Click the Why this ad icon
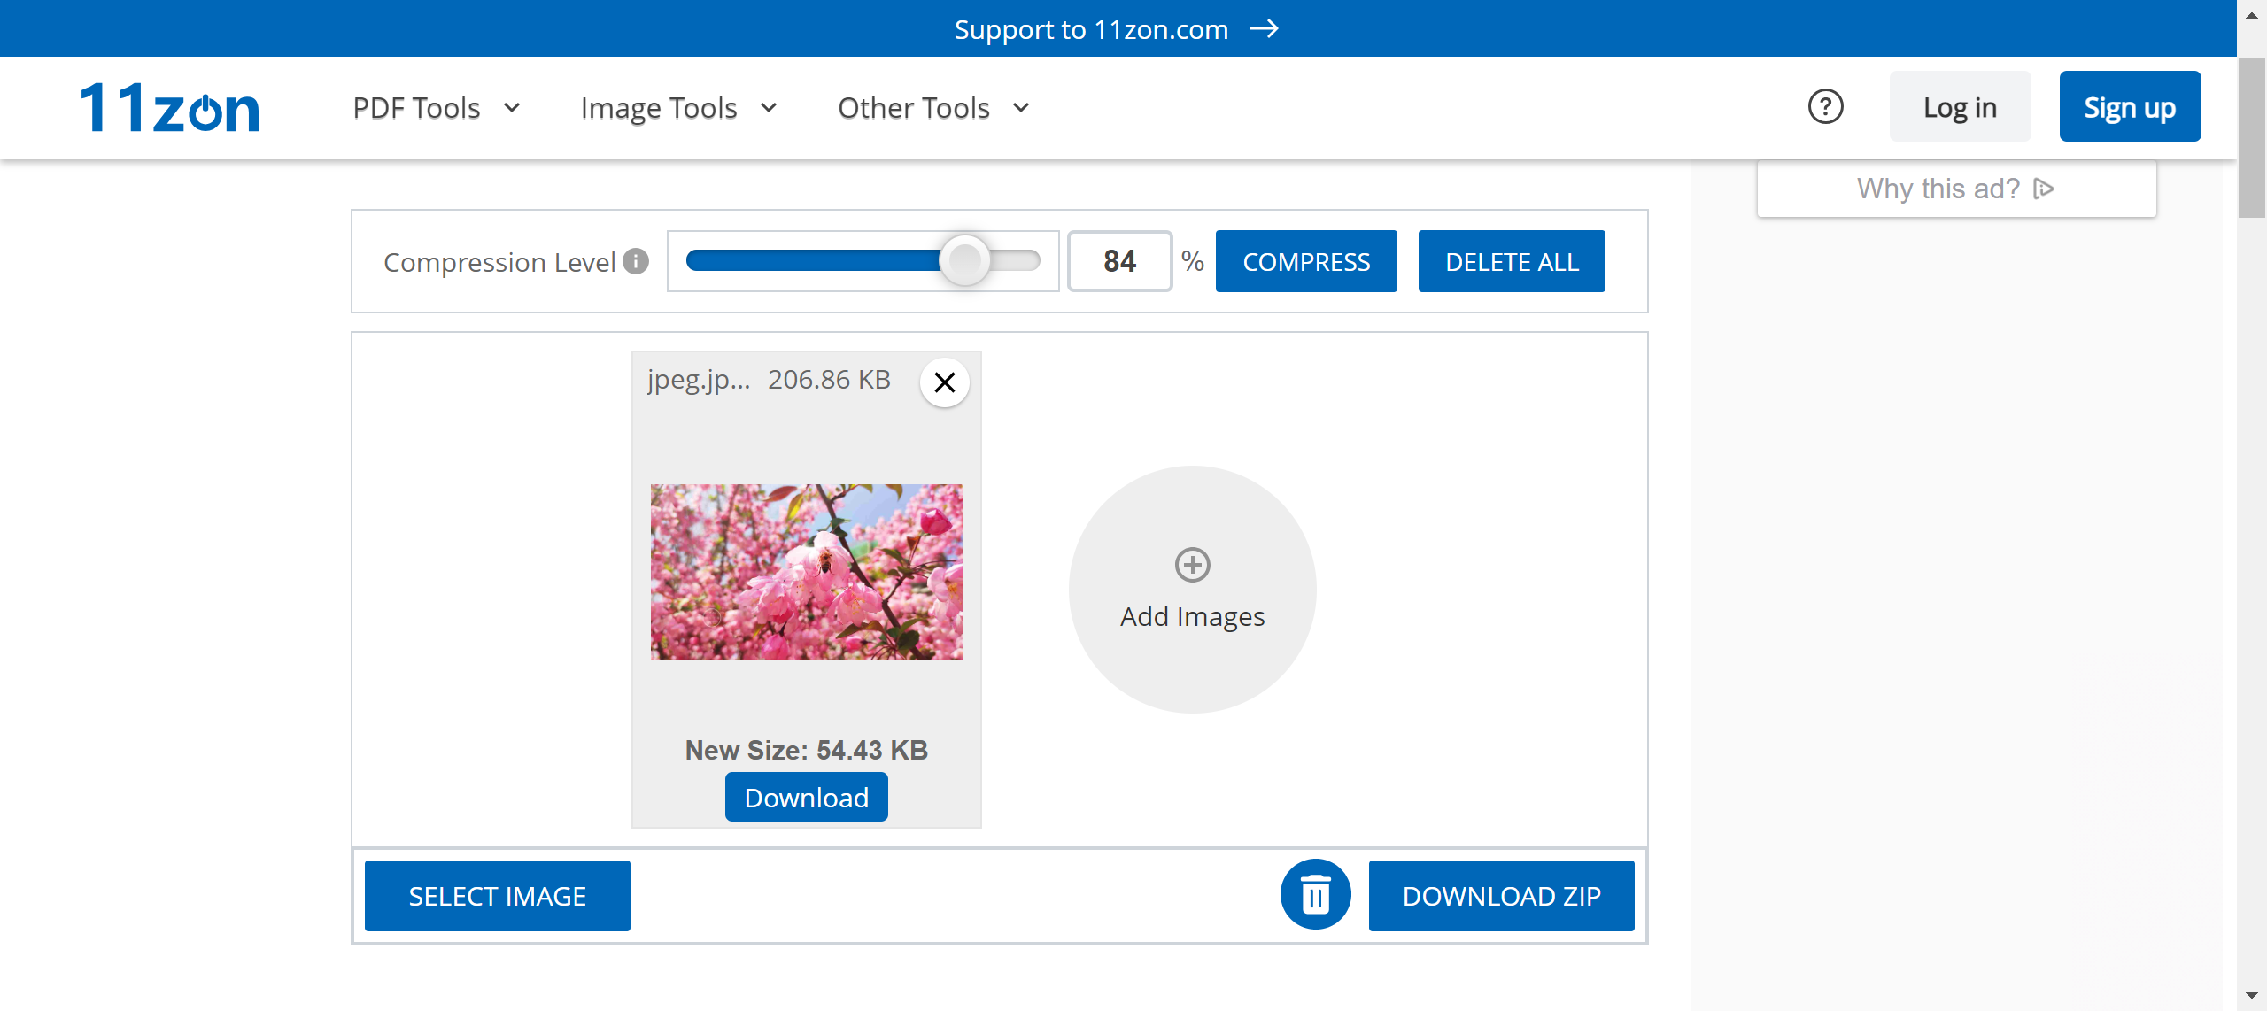Screen dimensions: 2267x1011 click(x=2044, y=189)
